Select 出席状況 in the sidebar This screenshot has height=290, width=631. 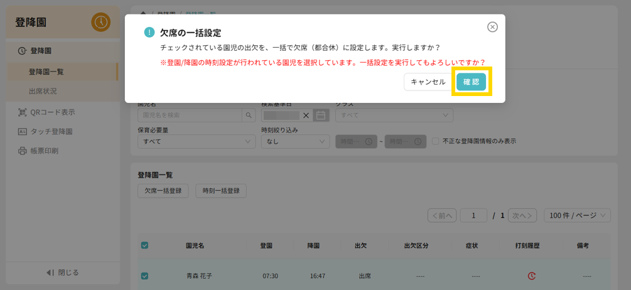[43, 91]
